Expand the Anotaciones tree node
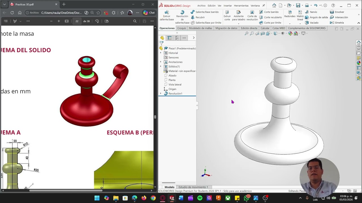Viewport: 362px width, 203px height. coord(161,62)
